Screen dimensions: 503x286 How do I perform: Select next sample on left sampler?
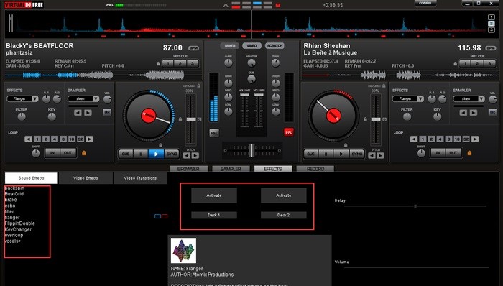coord(88,113)
